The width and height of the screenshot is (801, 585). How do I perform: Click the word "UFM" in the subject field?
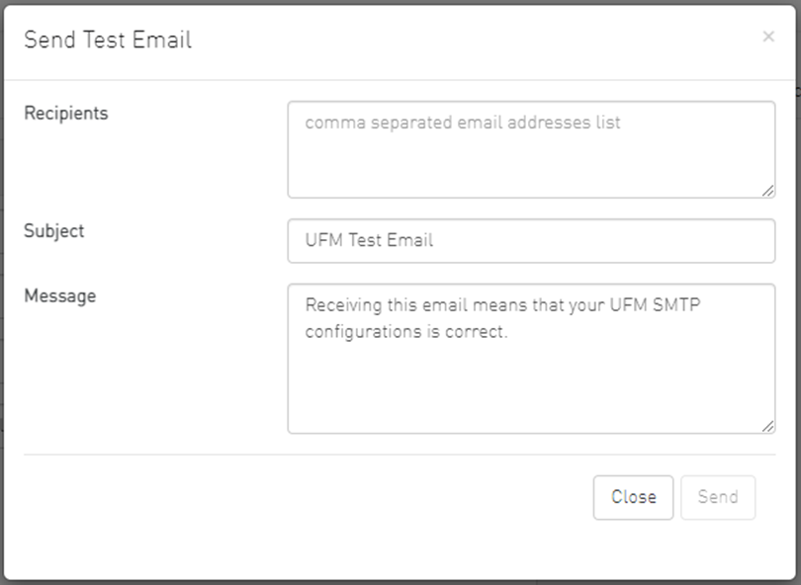[x=322, y=240]
